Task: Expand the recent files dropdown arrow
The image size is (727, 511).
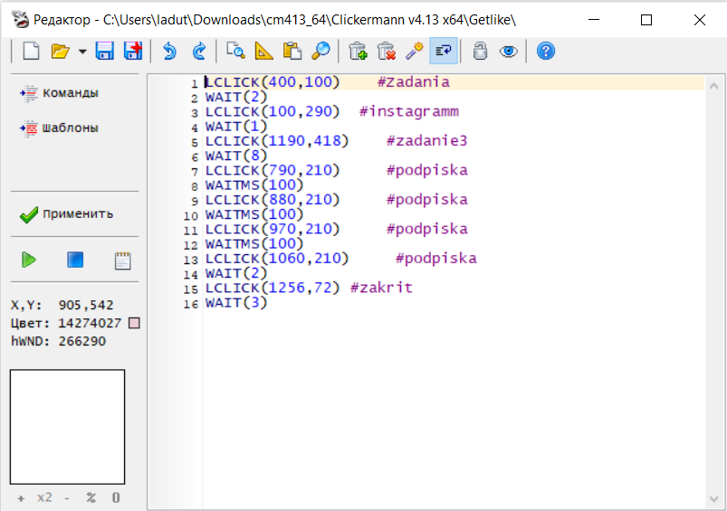Action: coord(82,52)
